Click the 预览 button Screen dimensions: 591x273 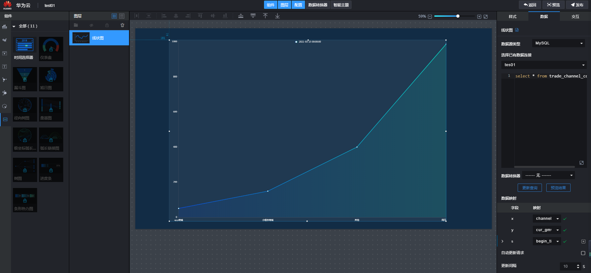click(554, 5)
